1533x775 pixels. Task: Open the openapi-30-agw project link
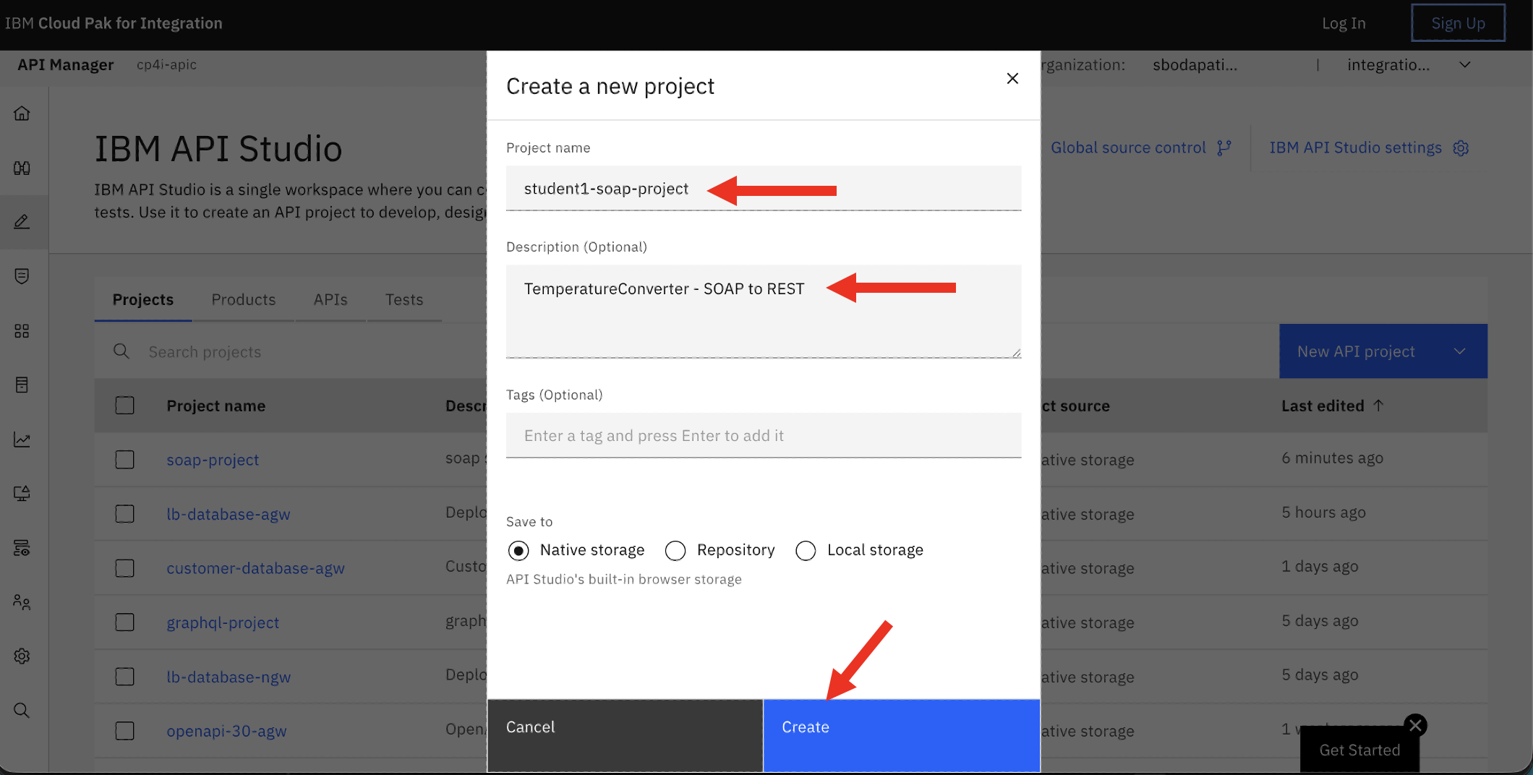coord(226,731)
